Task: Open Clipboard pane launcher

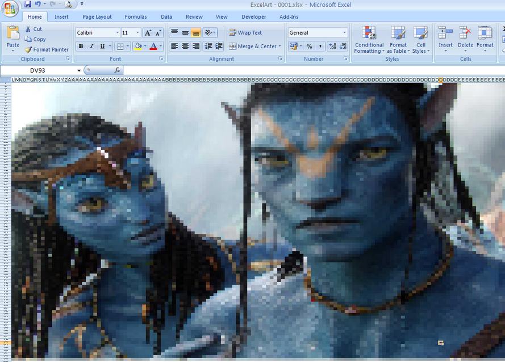Action: point(68,58)
